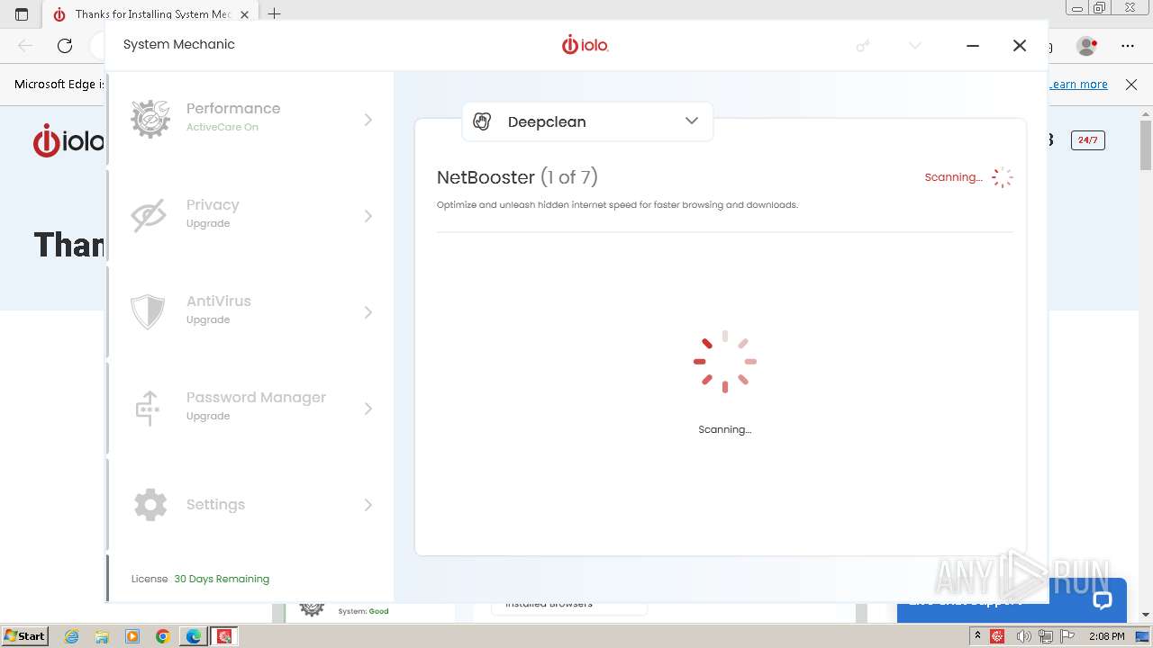Open the Windows Start menu
Viewport: 1153px width, 648px height.
click(24, 635)
